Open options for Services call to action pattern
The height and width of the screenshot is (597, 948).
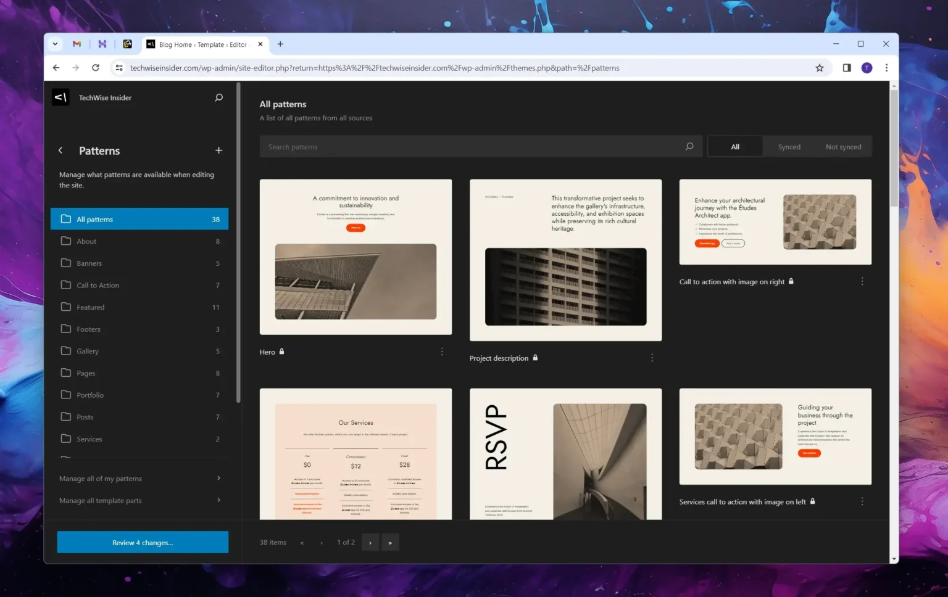(862, 501)
